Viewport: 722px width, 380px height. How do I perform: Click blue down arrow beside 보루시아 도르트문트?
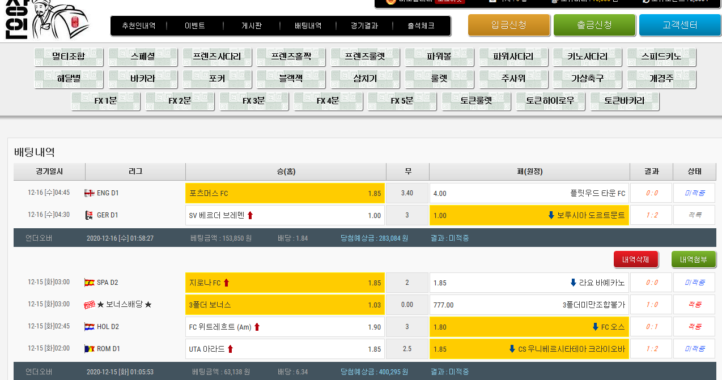(551, 215)
